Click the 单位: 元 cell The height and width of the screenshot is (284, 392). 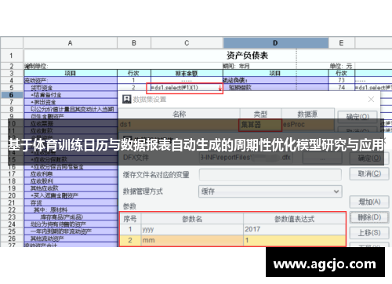pos(341,66)
